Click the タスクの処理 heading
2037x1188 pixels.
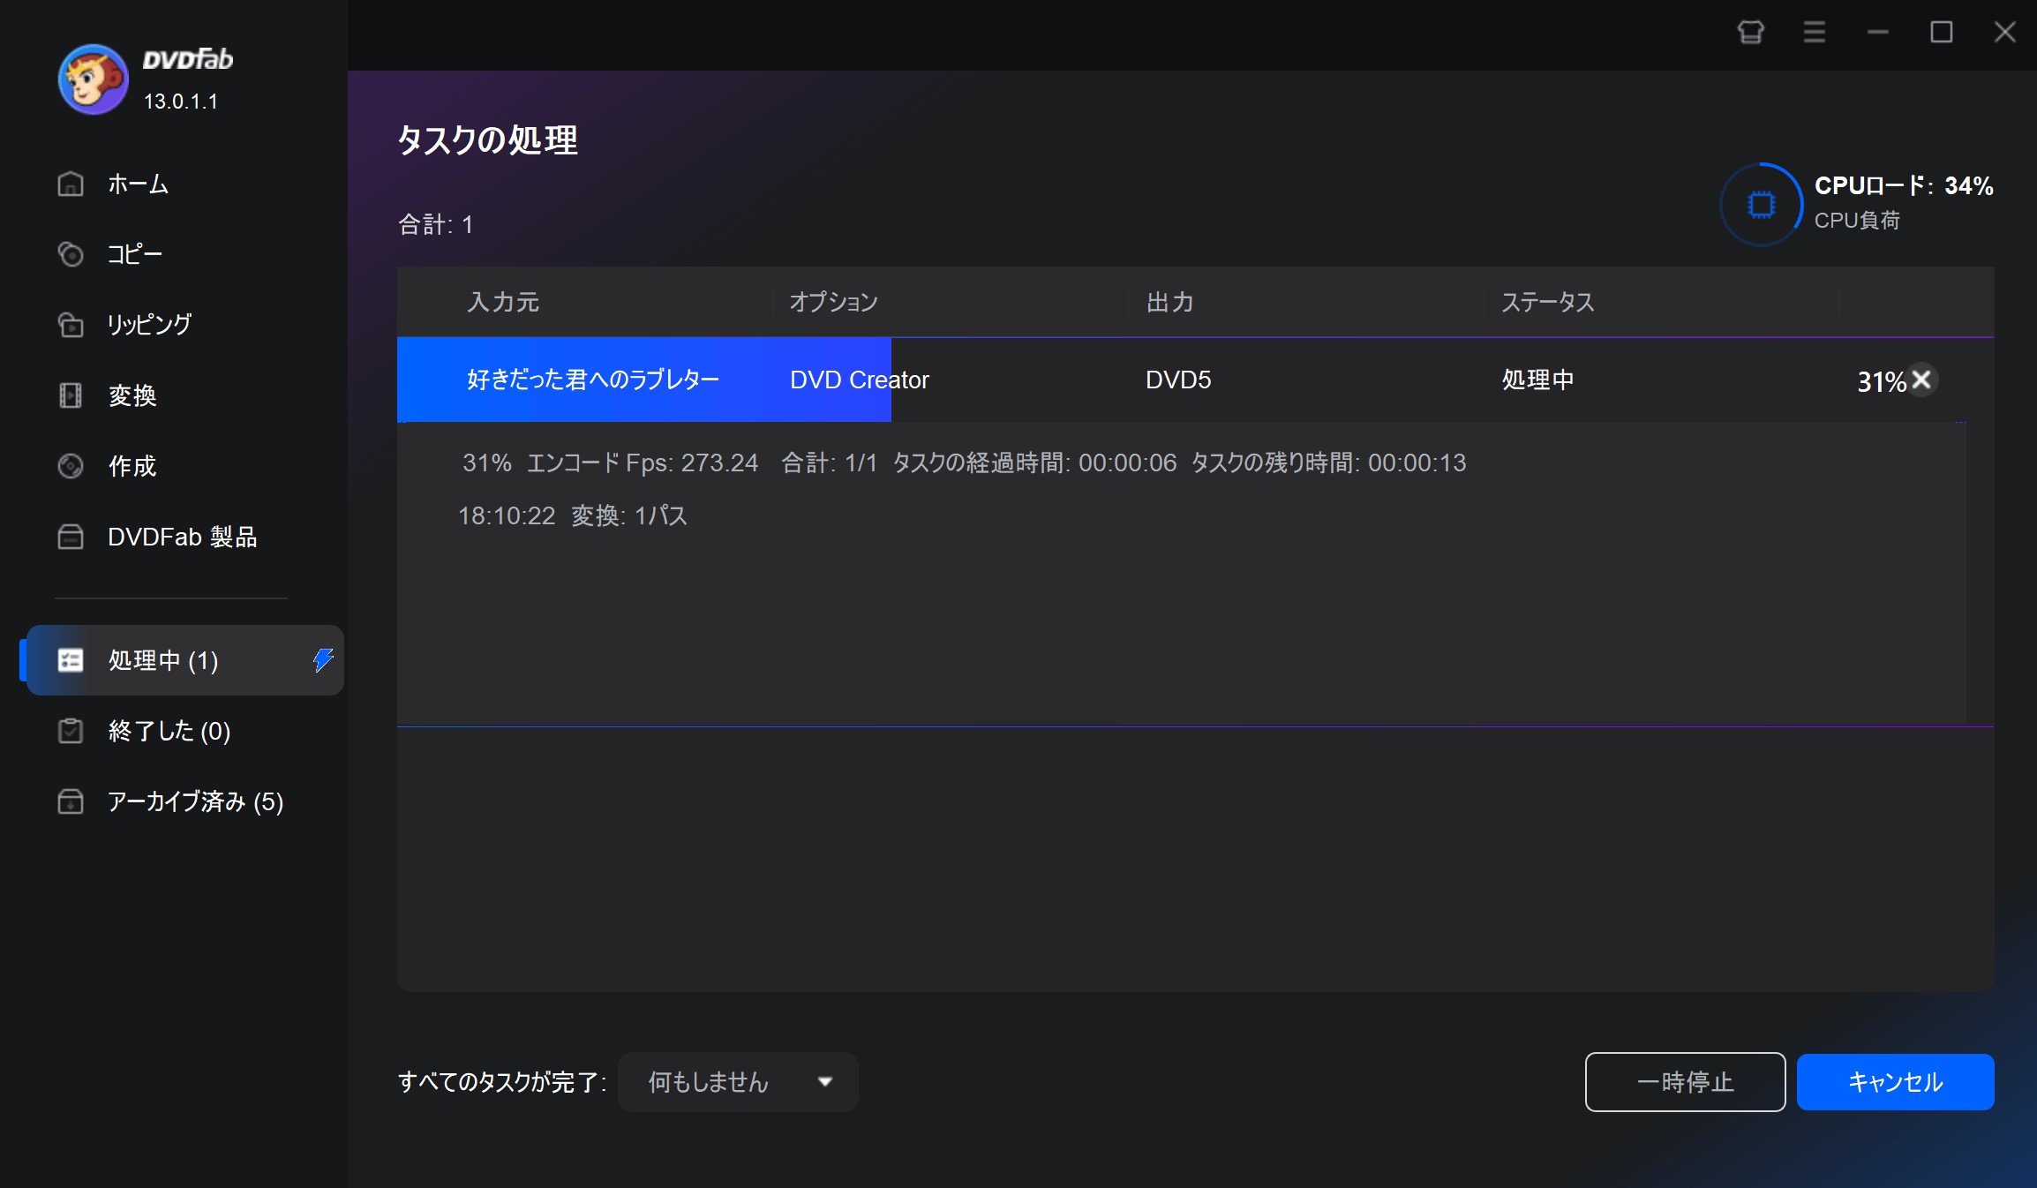pyautogui.click(x=487, y=139)
